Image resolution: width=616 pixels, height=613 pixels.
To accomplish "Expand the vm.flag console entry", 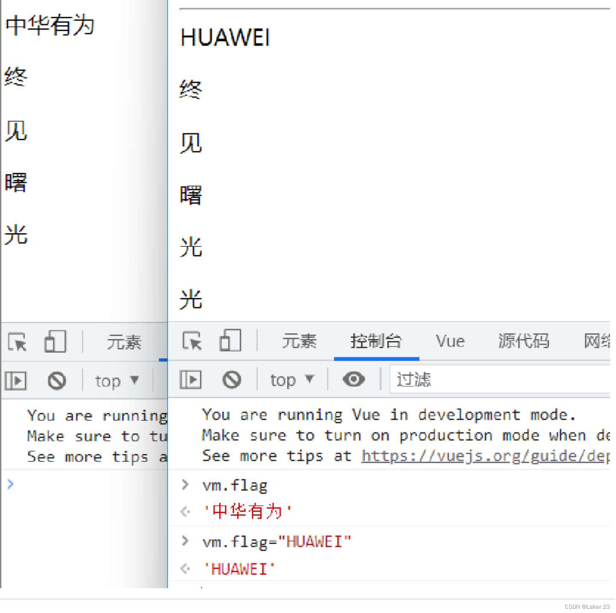I will 185,485.
